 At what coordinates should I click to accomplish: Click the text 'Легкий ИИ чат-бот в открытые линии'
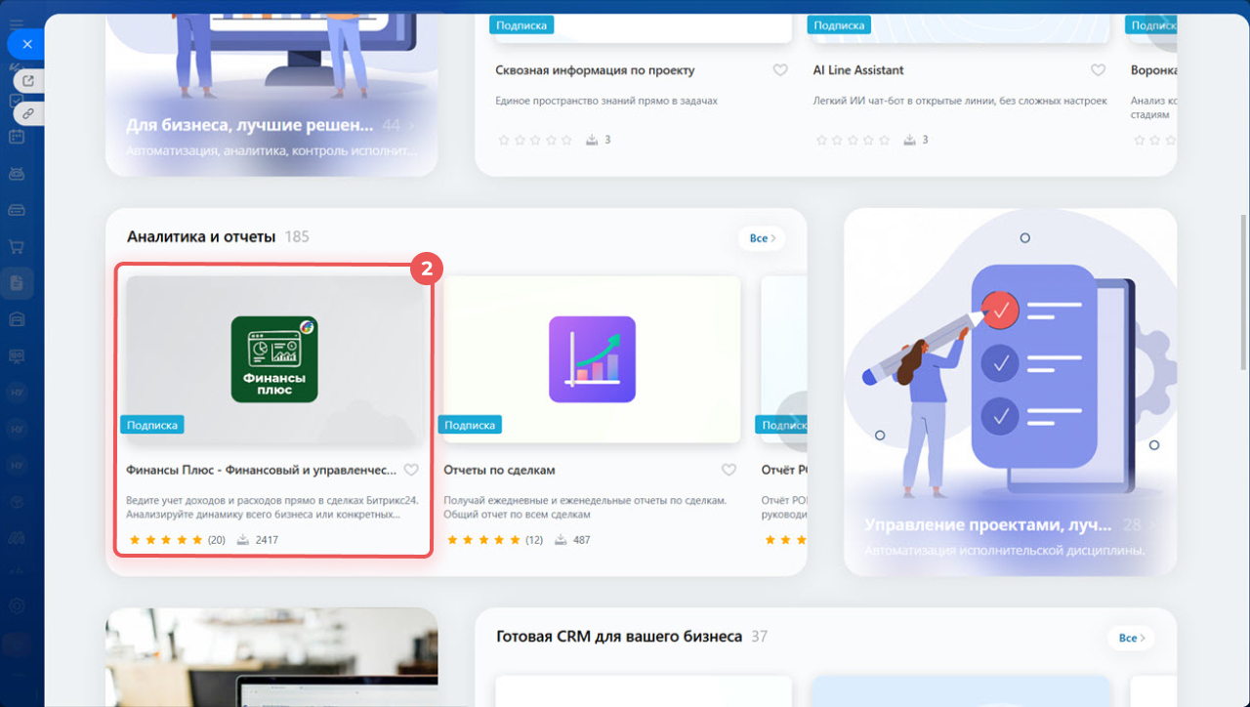tap(960, 101)
